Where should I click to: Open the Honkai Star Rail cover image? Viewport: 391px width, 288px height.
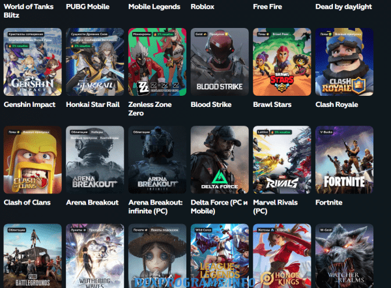(x=94, y=62)
